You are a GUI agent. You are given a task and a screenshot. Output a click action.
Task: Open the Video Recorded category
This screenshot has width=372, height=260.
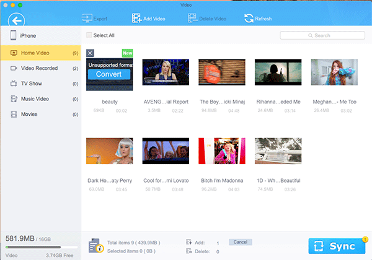pos(40,68)
